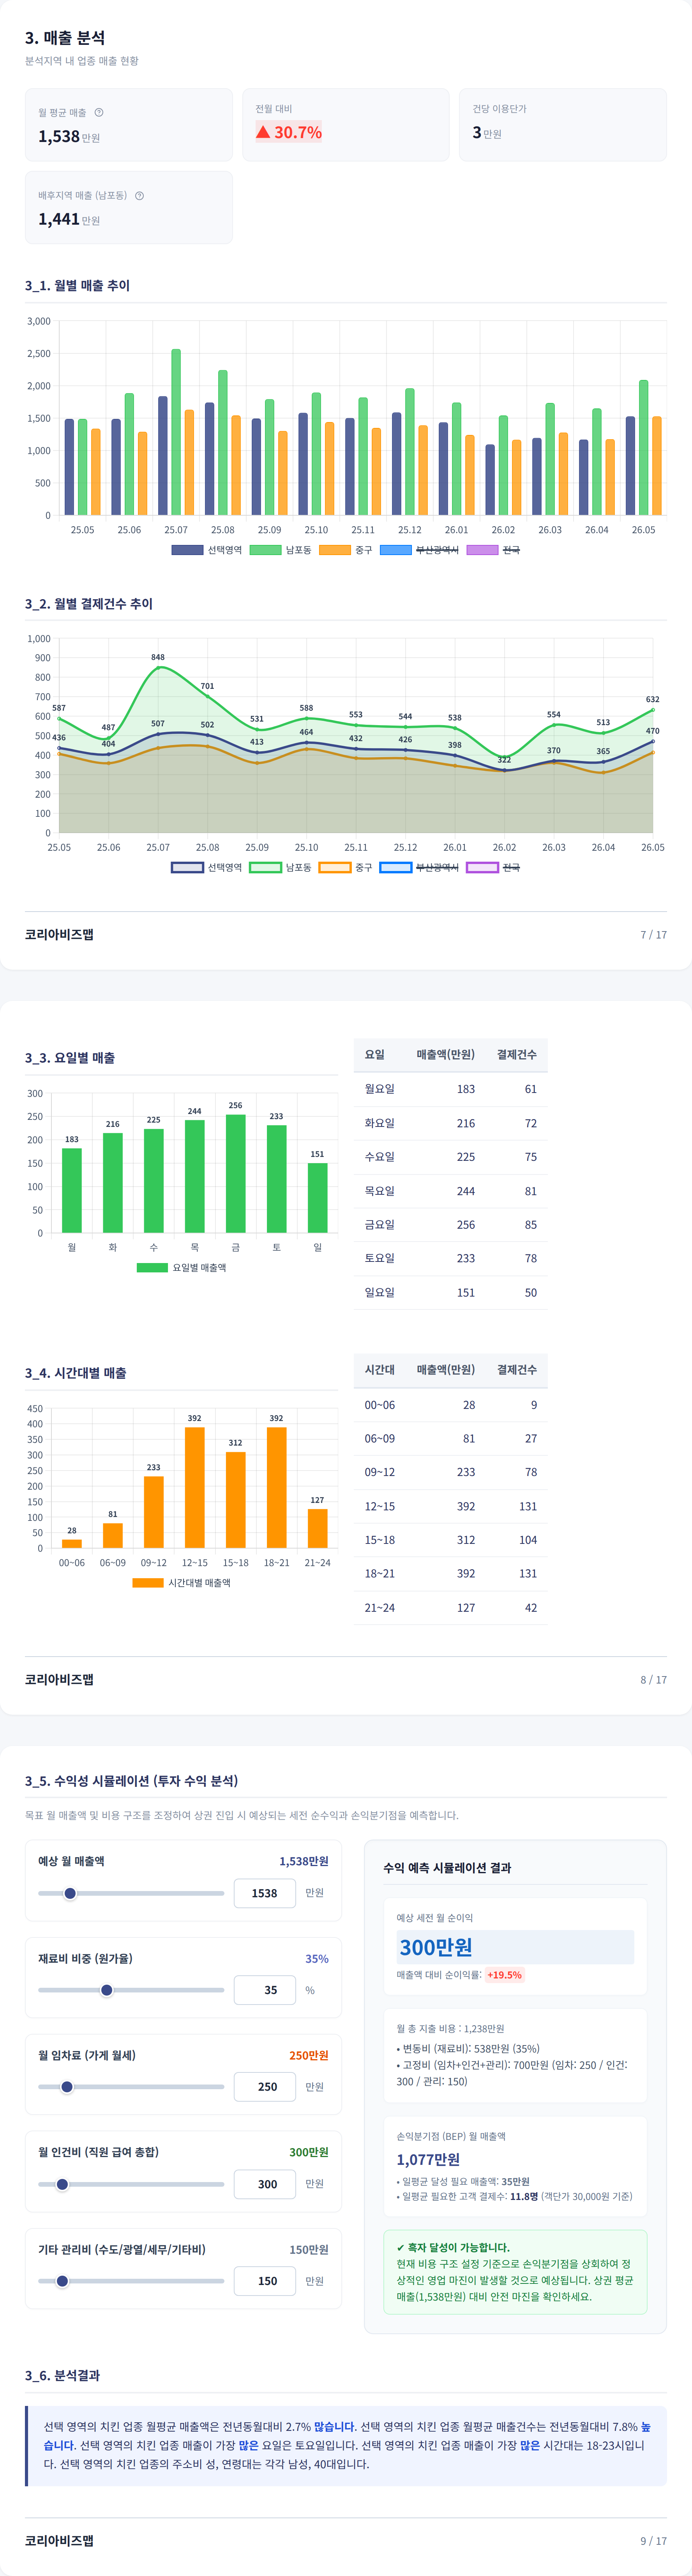Click the 06~09 row in the hourly table
This screenshot has width=692, height=2576.
click(x=450, y=1438)
